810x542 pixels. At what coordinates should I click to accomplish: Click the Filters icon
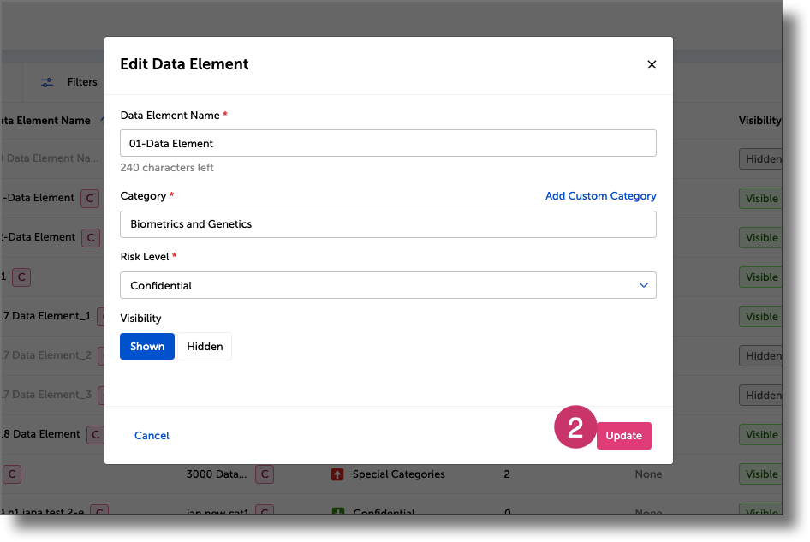[x=46, y=81]
